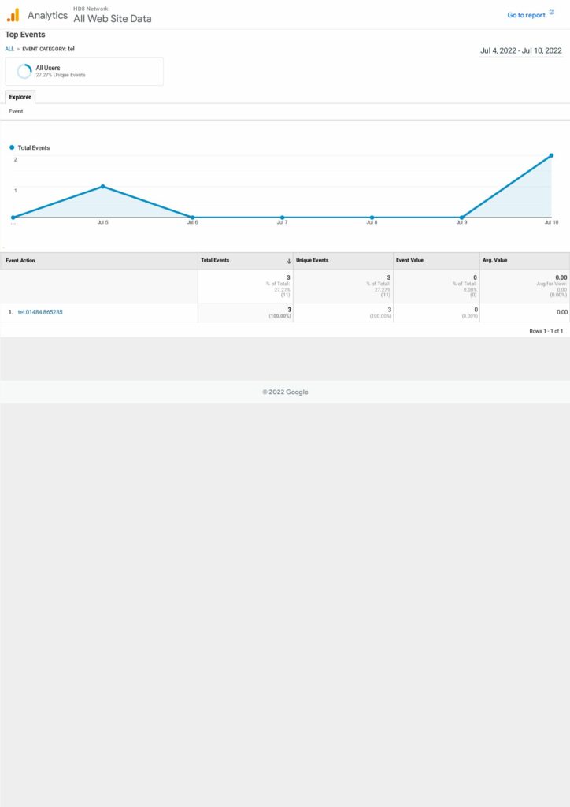Open the Jul 4 - Jul 10 date range
Screen dimensions: 570x807
(520, 50)
